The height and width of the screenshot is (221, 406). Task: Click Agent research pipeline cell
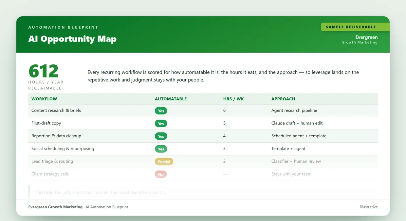(294, 110)
